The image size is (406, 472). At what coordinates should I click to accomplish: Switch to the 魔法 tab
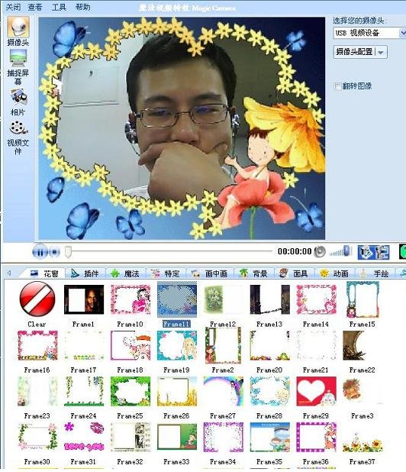tap(125, 273)
